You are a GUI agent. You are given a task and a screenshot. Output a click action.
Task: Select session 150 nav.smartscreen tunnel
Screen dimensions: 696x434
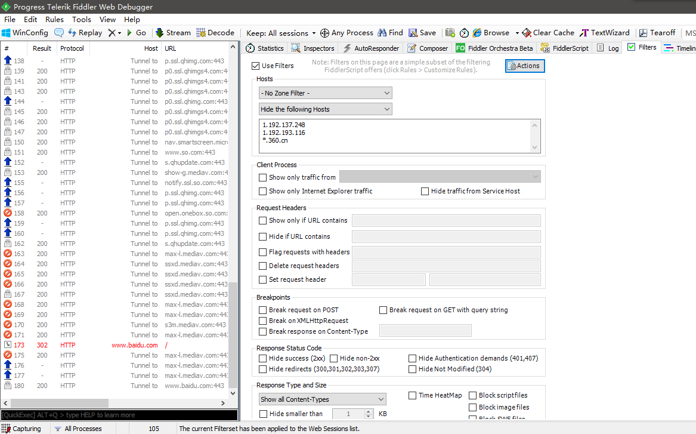point(116,142)
